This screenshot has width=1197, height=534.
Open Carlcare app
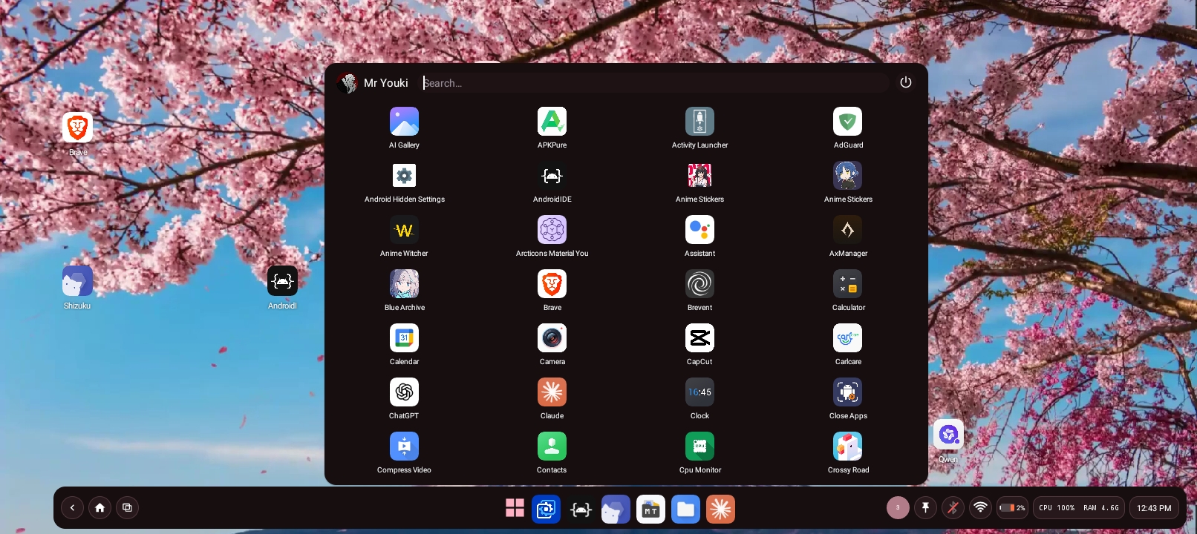(848, 338)
